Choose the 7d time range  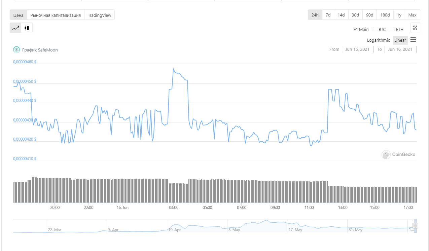(328, 15)
